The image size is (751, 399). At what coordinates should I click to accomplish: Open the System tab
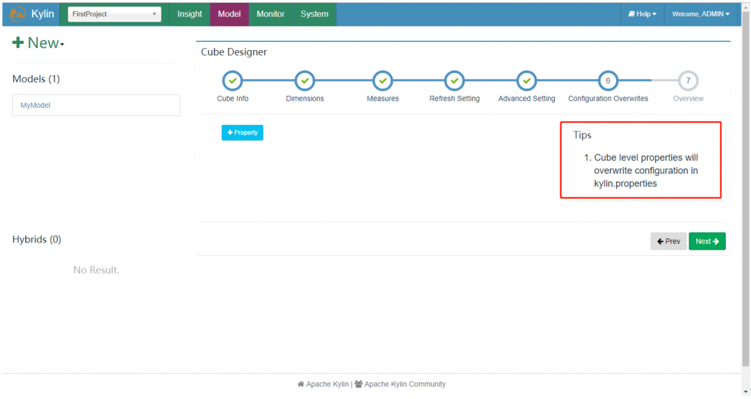pyautogui.click(x=314, y=14)
